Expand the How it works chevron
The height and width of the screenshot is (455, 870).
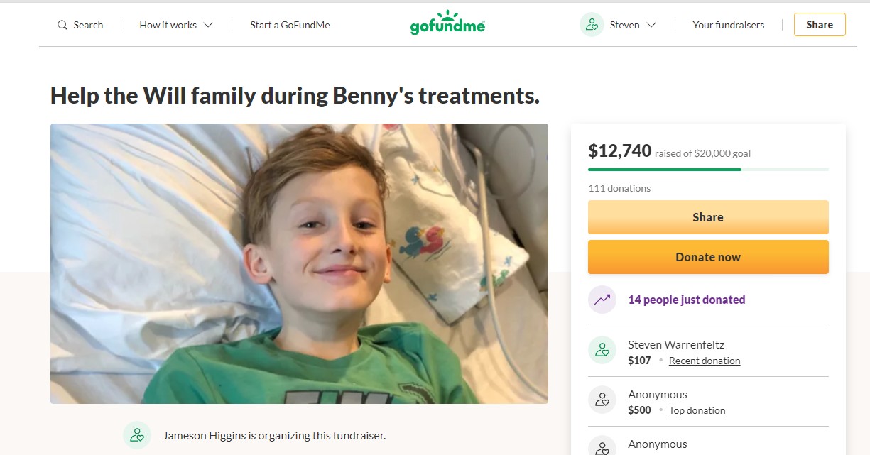click(208, 25)
